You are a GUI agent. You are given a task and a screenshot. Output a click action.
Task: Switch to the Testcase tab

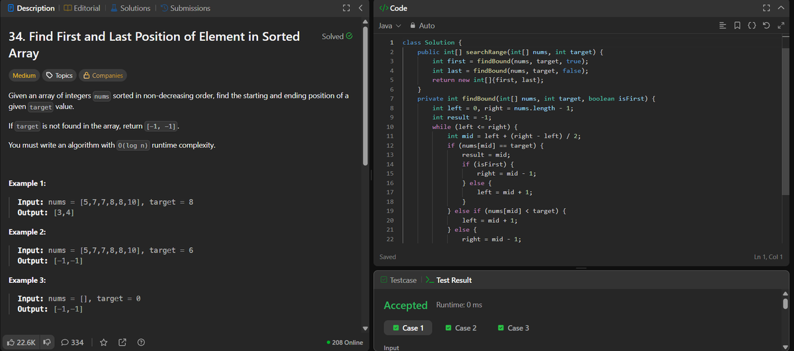398,280
